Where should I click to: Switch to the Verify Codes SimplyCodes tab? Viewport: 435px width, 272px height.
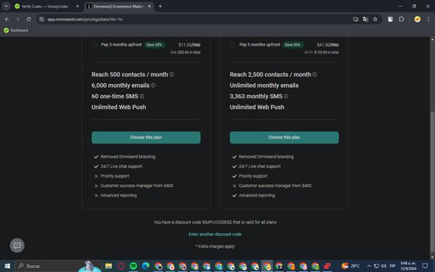point(46,6)
